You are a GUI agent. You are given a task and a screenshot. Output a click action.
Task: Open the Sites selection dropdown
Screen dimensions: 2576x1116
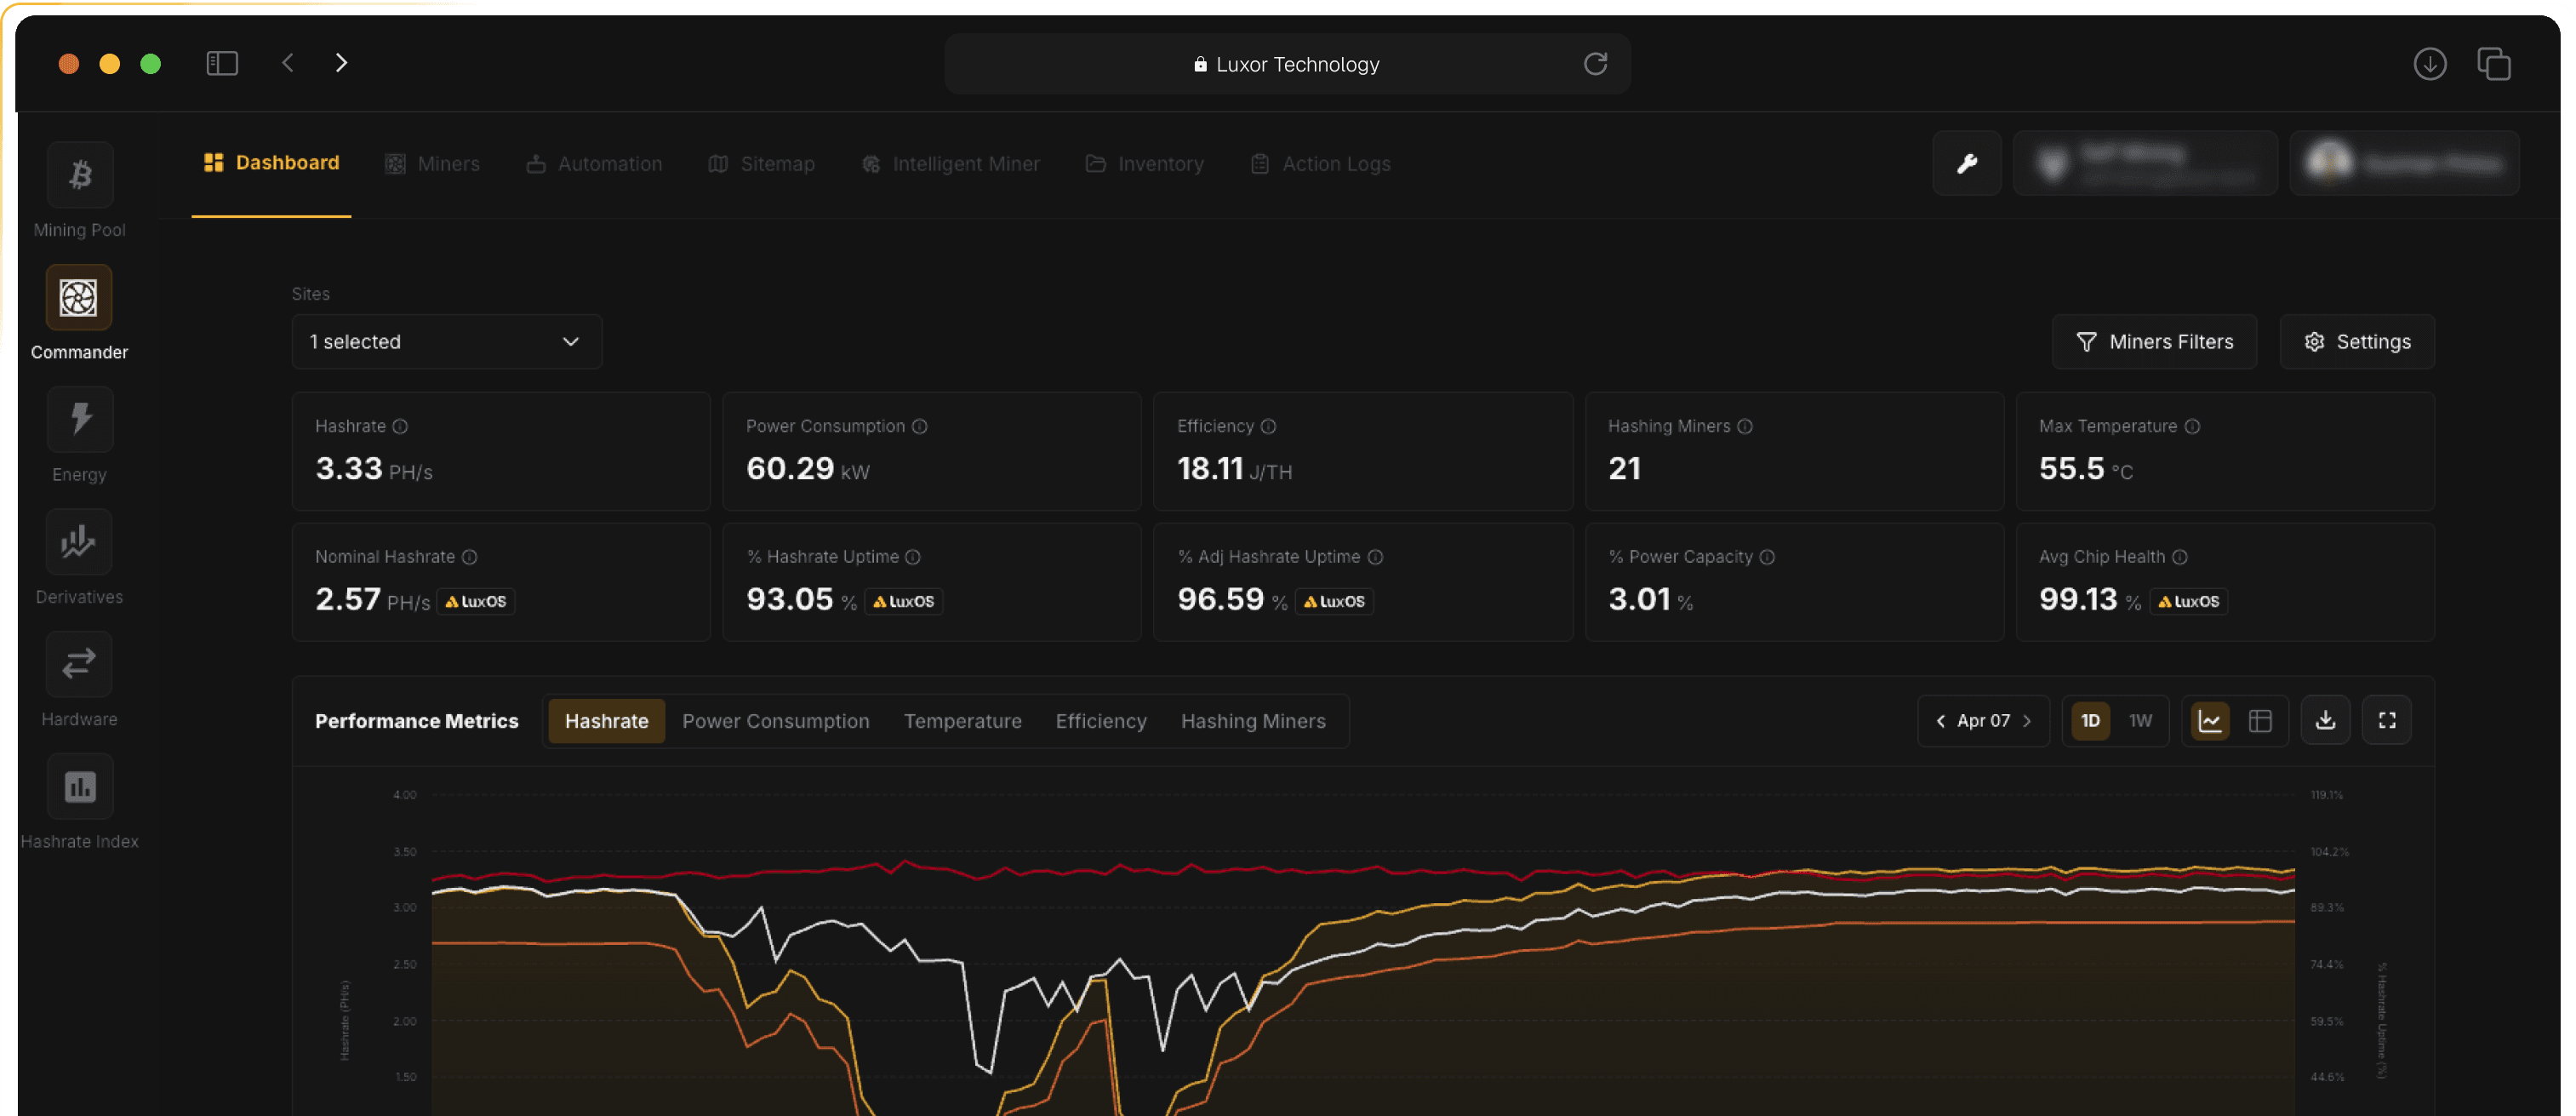tap(446, 341)
